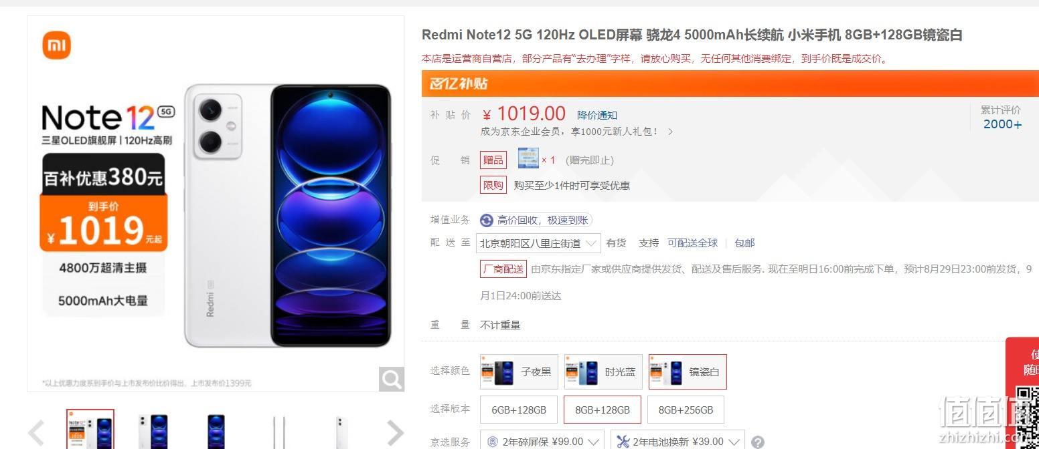The image size is (1039, 449).
Task: Select the 子夜黑 color option
Action: [519, 371]
